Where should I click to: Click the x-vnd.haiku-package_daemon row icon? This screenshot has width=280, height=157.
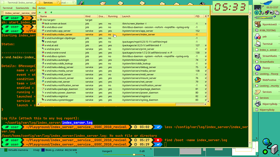click(x=43, y=89)
